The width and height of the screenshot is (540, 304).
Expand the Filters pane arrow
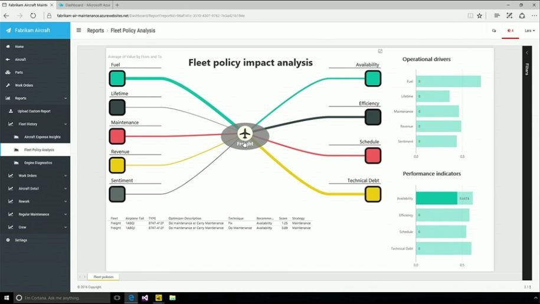click(526, 53)
